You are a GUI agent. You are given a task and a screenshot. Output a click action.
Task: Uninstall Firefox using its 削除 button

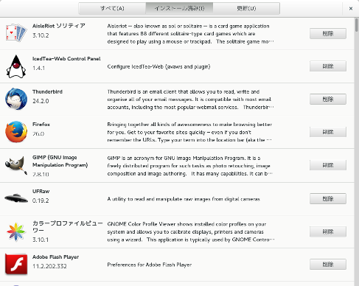click(328, 132)
